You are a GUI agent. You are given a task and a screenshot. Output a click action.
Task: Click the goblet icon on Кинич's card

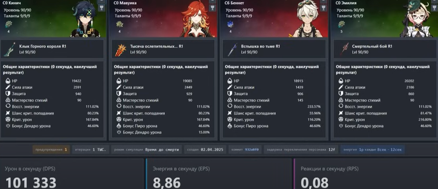[x=101, y=7]
